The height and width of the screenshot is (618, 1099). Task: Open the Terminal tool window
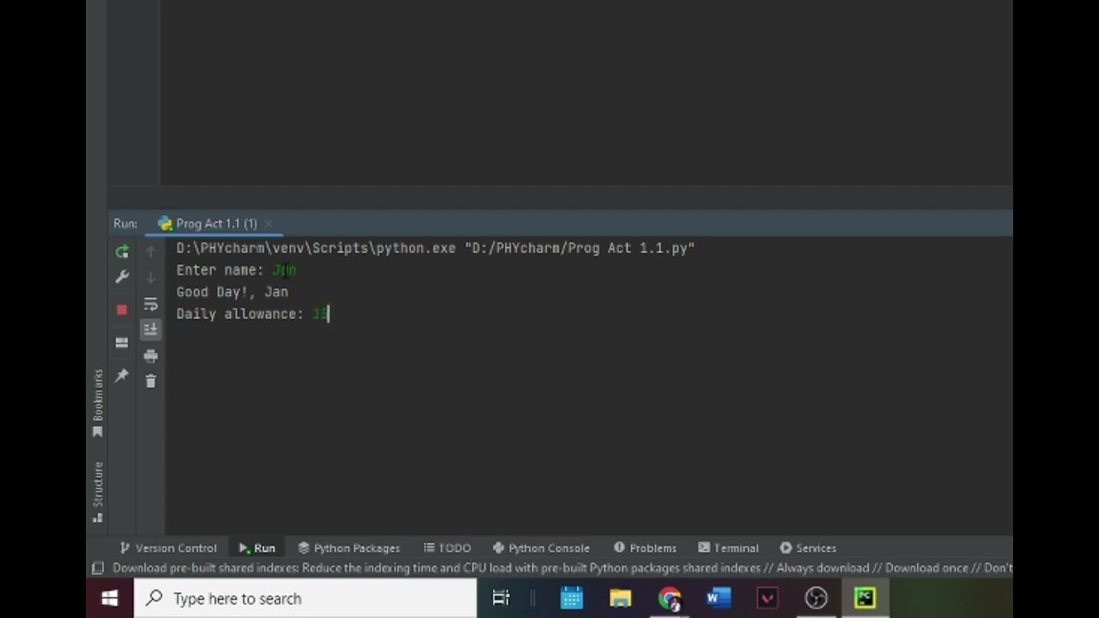728,548
